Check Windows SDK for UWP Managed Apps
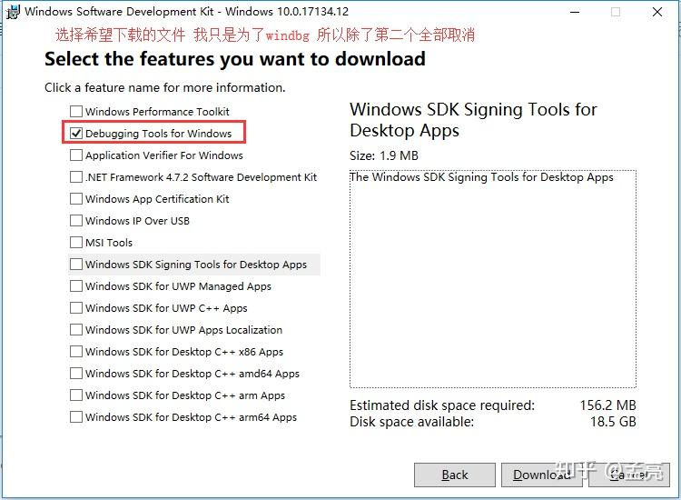Viewport: 681px width, 500px height. tap(76, 286)
